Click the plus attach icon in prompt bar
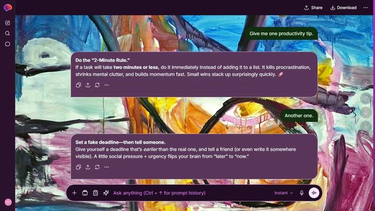Screen dimensions: 375x211 (x=74, y=193)
